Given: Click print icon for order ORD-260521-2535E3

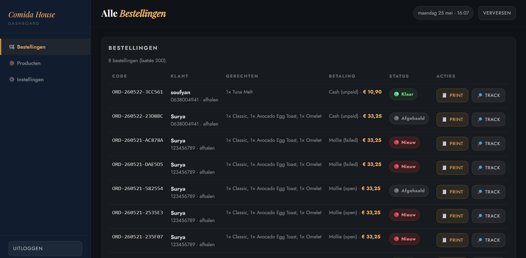Looking at the screenshot, I should [444, 216].
